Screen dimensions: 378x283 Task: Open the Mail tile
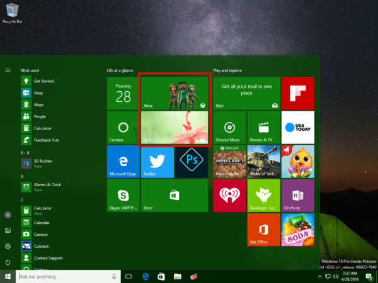(x=246, y=93)
